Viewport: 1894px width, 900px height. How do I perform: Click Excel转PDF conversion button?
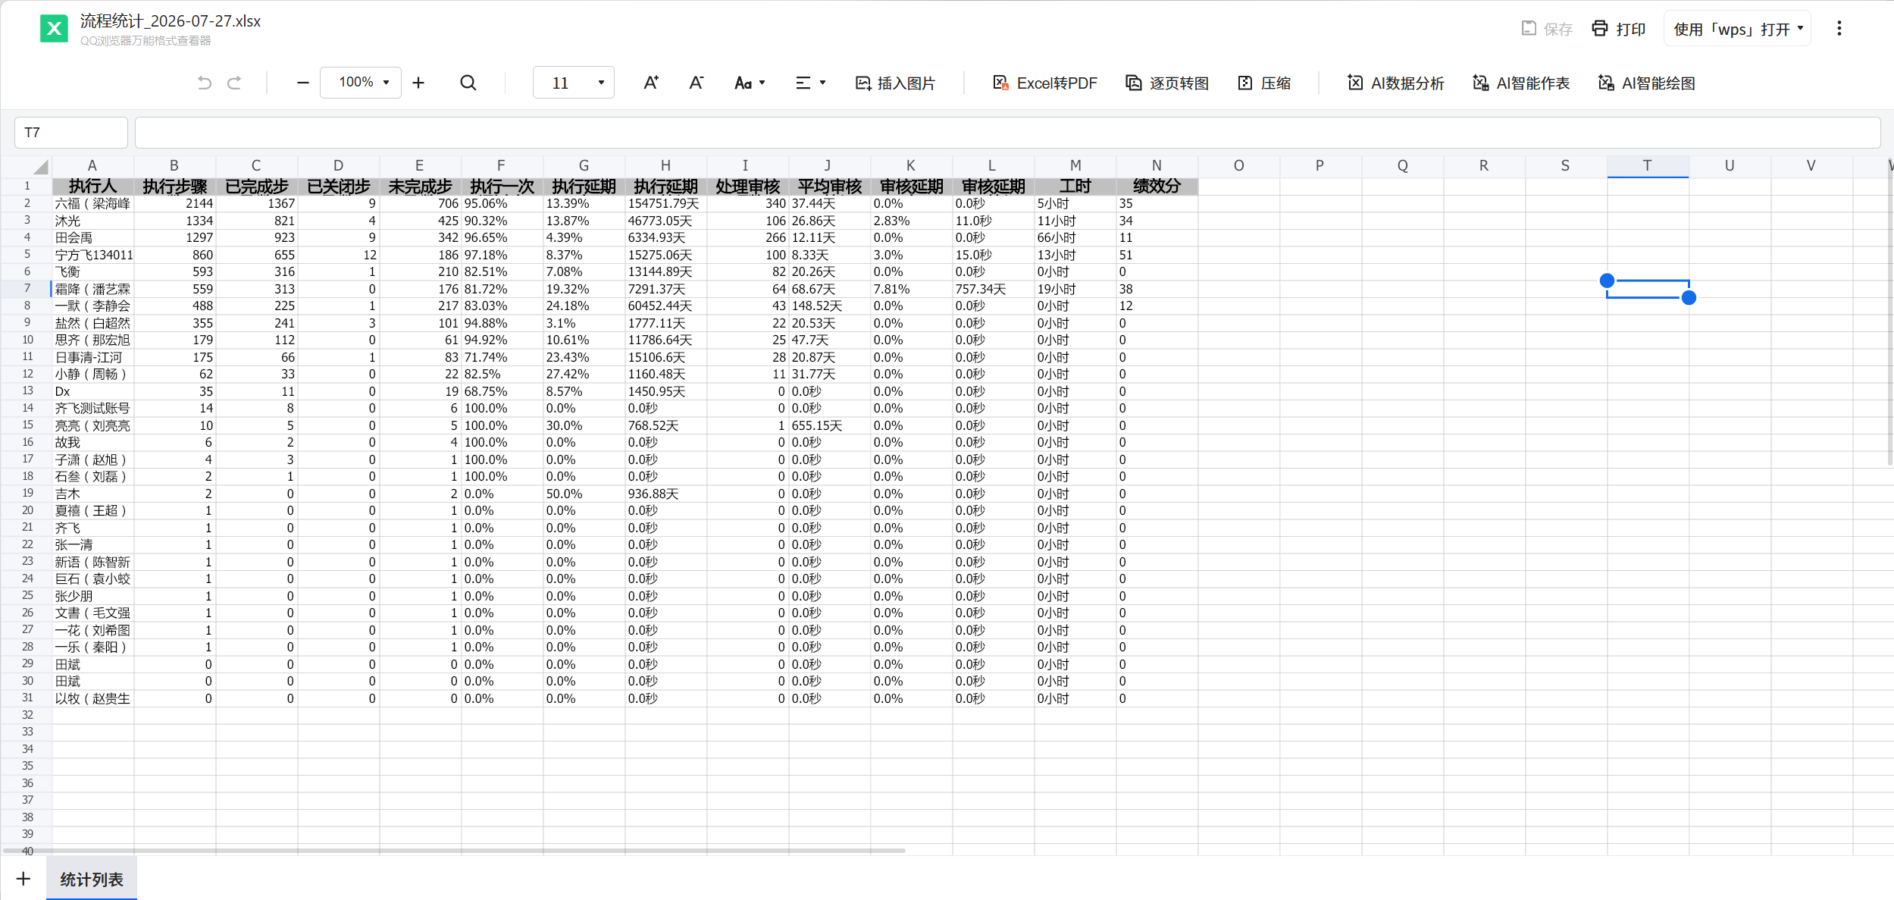point(1044,83)
